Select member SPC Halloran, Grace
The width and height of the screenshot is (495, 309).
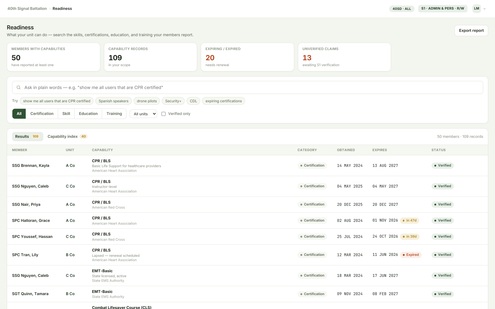tap(31, 221)
